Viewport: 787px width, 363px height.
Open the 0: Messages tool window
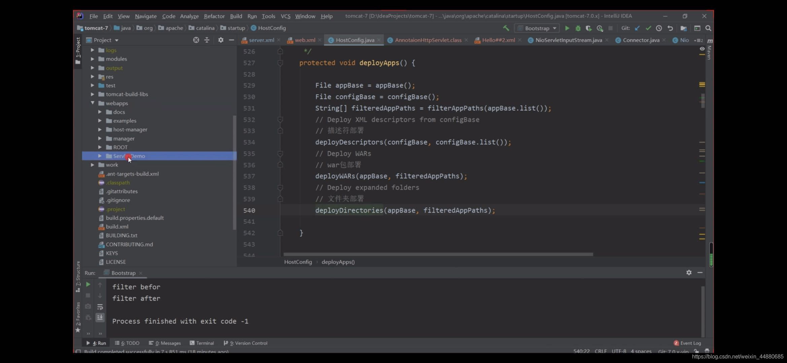point(165,343)
